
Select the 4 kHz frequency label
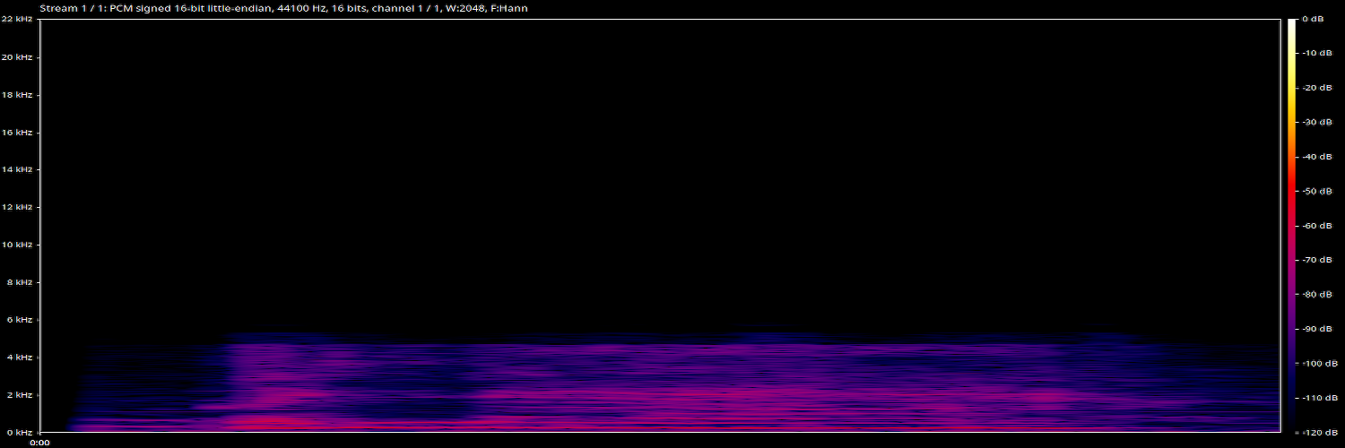[x=20, y=358]
